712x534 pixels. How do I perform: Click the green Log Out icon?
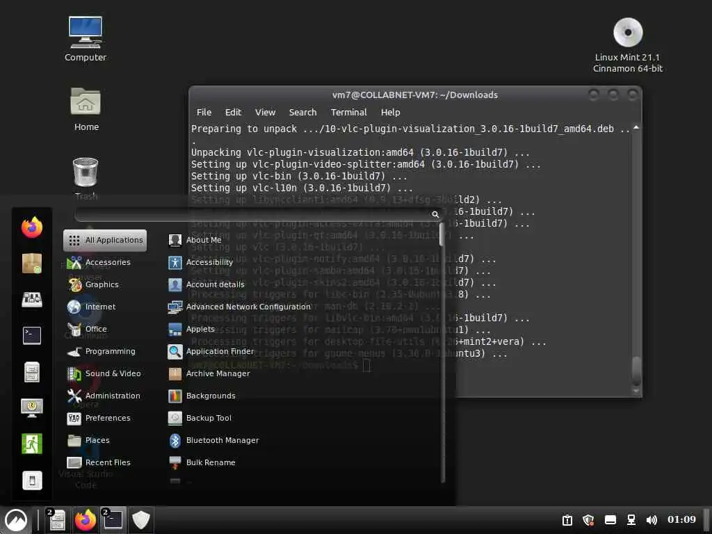(x=32, y=444)
